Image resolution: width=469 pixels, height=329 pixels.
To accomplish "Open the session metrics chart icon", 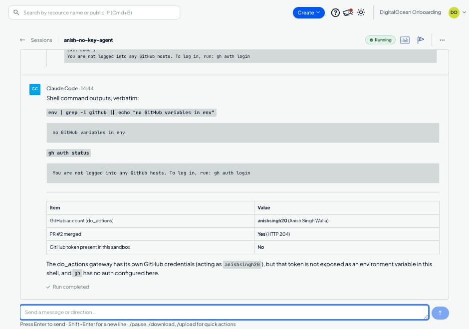I will pos(405,40).
